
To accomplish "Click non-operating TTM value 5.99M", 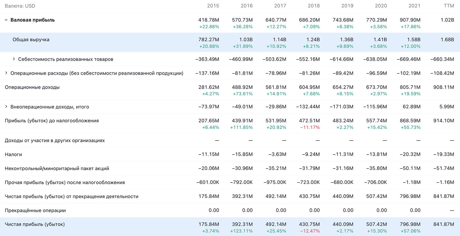I will coord(446,107).
